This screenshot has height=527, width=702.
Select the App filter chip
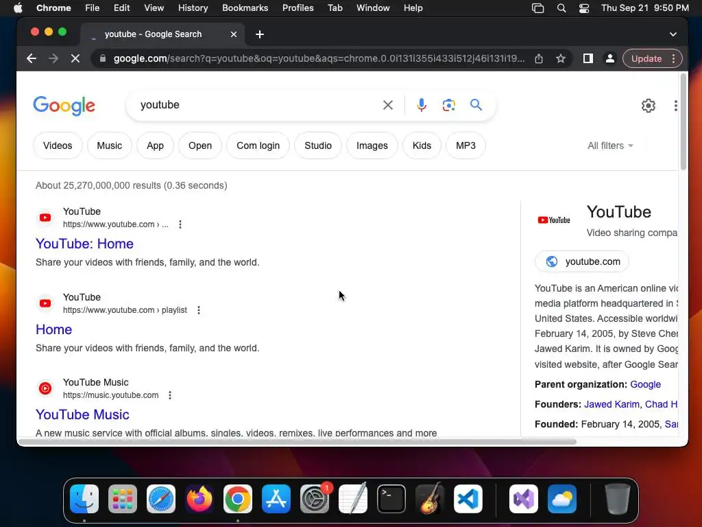click(155, 145)
